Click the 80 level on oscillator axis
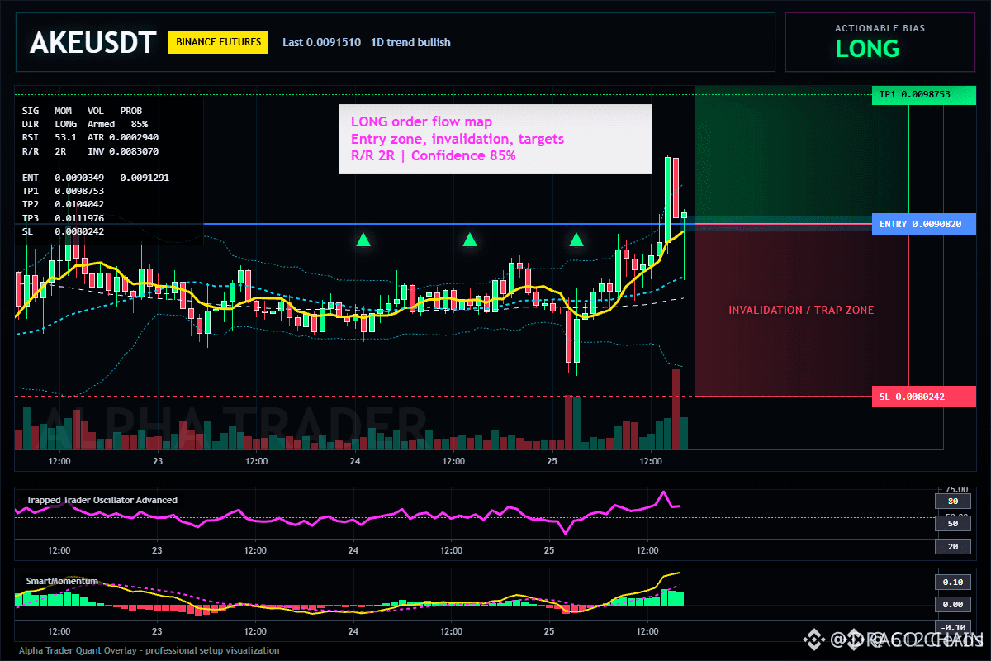The width and height of the screenshot is (991, 661). pyautogui.click(x=952, y=502)
